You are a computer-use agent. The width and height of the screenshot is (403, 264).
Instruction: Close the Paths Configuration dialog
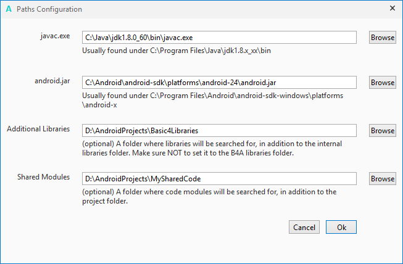click(393, 9)
